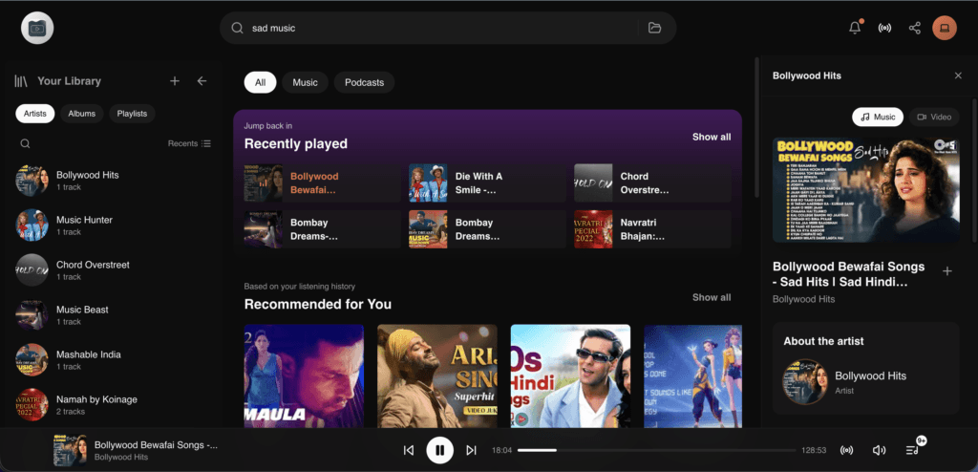Select the Albums filter chip

pyautogui.click(x=82, y=114)
